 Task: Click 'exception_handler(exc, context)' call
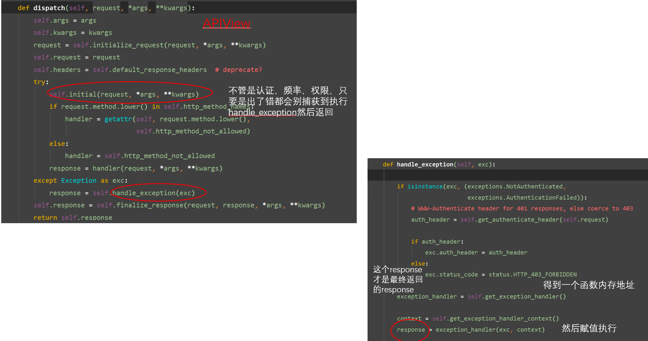490,330
